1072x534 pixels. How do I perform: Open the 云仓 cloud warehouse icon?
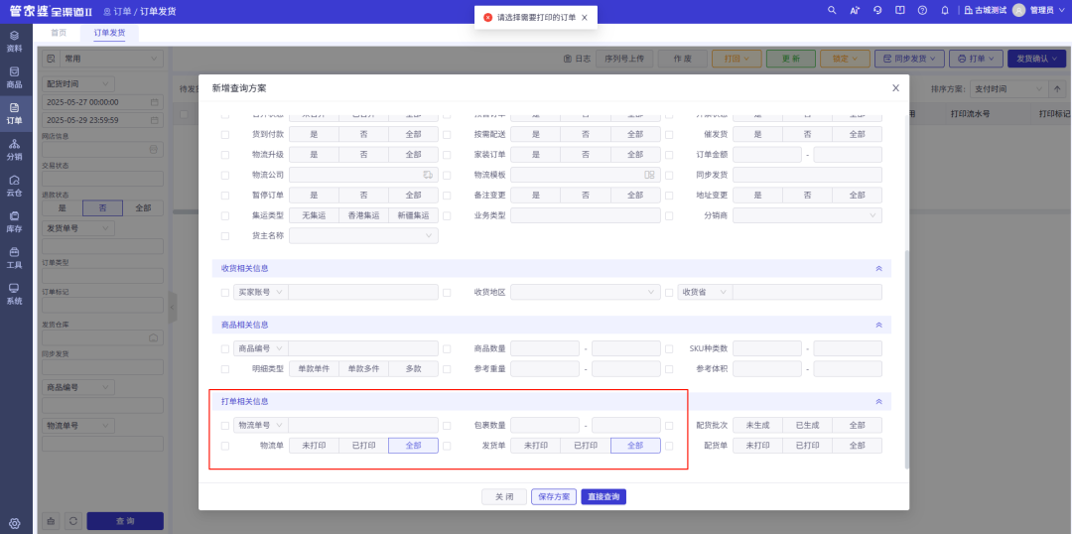click(14, 186)
